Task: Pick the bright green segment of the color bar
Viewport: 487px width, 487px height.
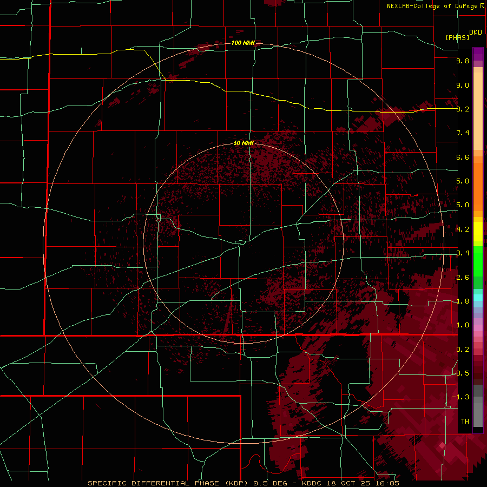Action: 478,261
